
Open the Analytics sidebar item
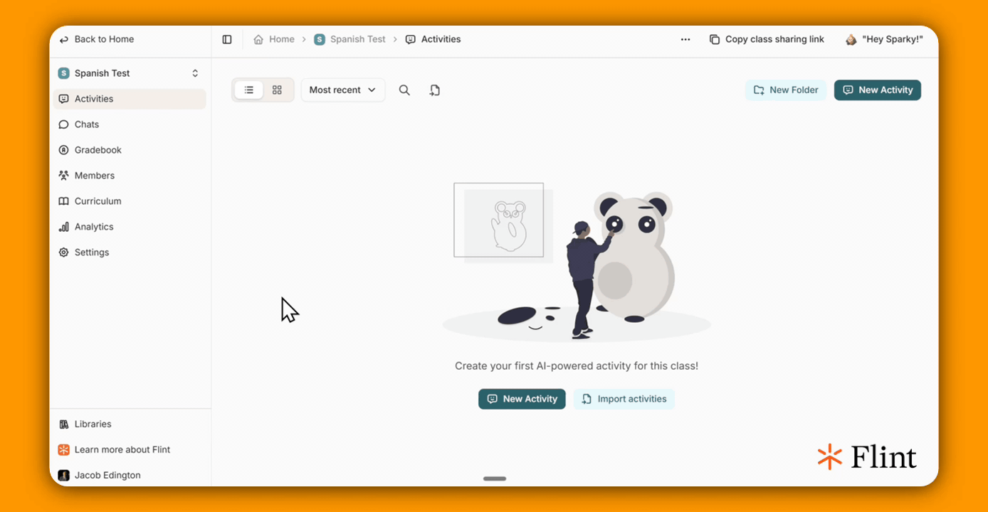coord(130,227)
